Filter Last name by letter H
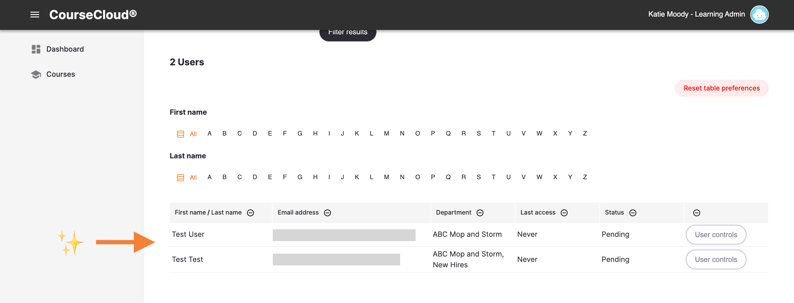Image resolution: width=794 pixels, height=303 pixels. point(315,177)
